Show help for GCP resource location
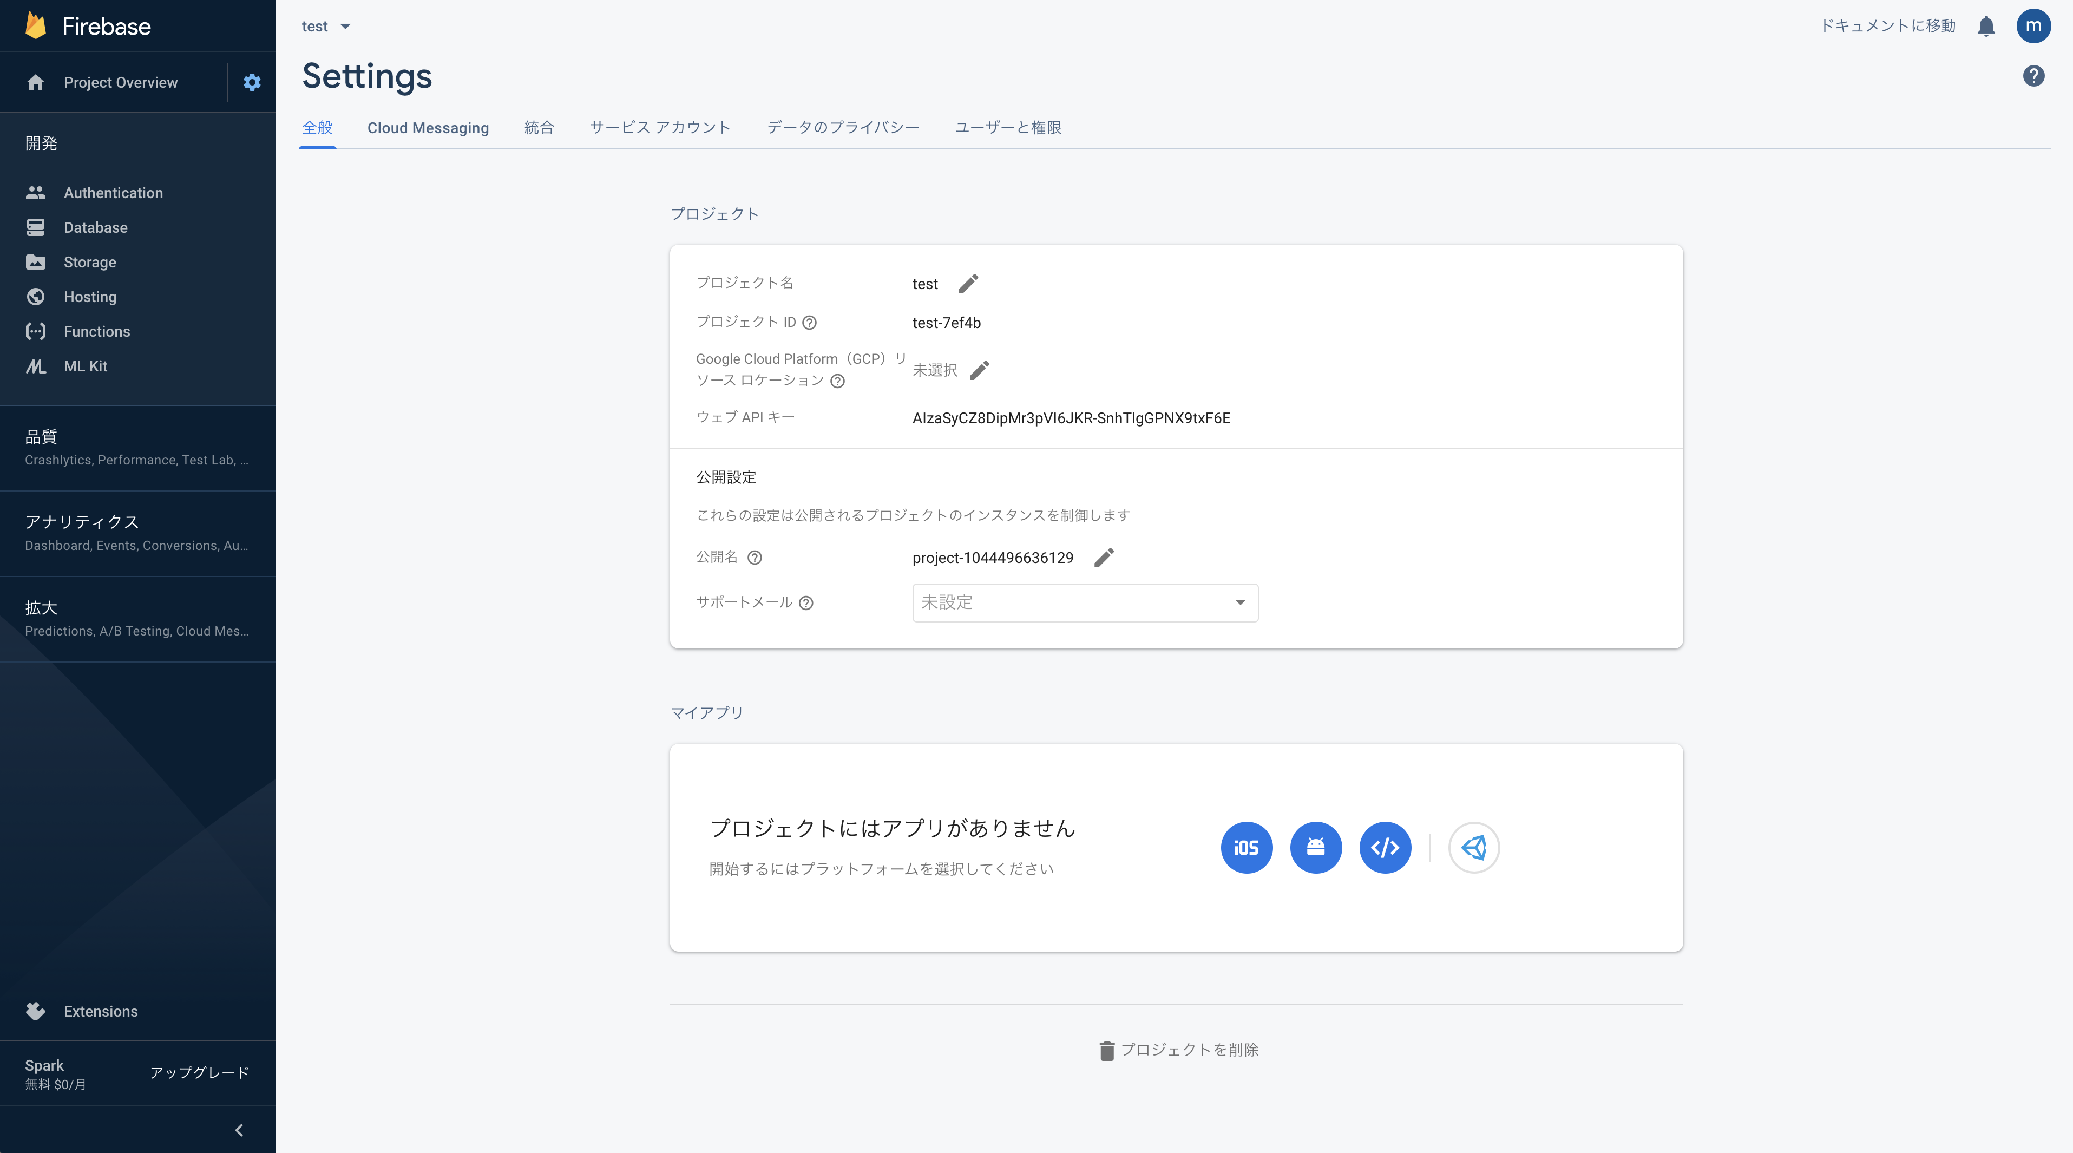 click(x=838, y=381)
